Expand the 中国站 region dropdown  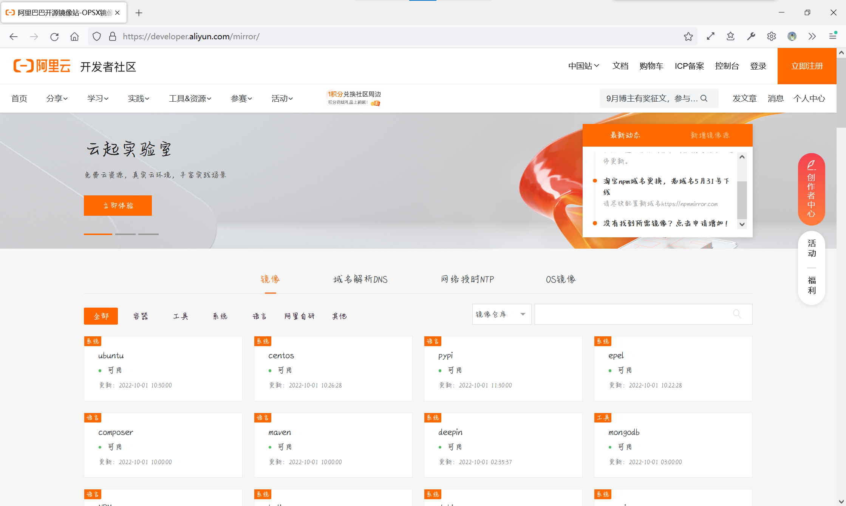(x=583, y=66)
